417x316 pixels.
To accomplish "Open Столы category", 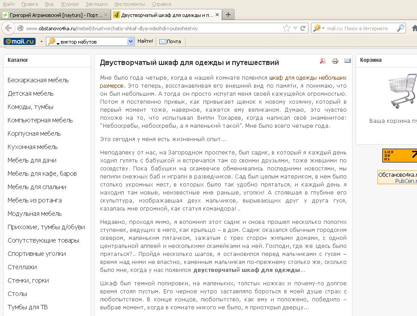I will 17,294.
